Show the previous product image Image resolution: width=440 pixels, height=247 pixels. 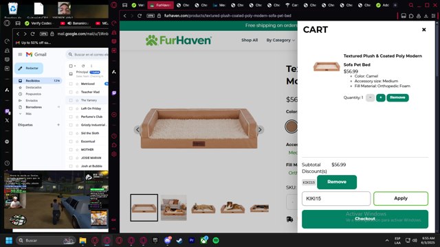tap(137, 130)
